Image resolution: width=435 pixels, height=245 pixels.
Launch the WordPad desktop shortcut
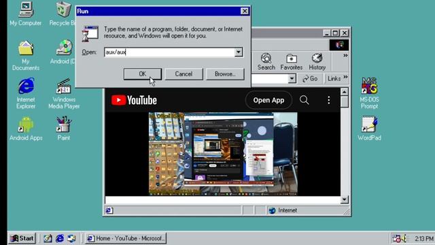pos(369,129)
